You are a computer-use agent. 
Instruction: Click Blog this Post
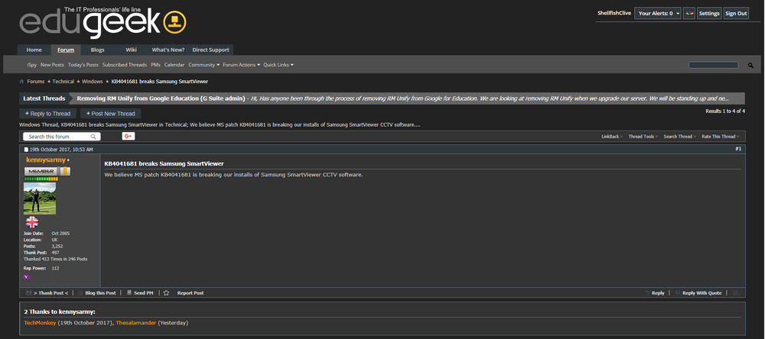(97, 292)
